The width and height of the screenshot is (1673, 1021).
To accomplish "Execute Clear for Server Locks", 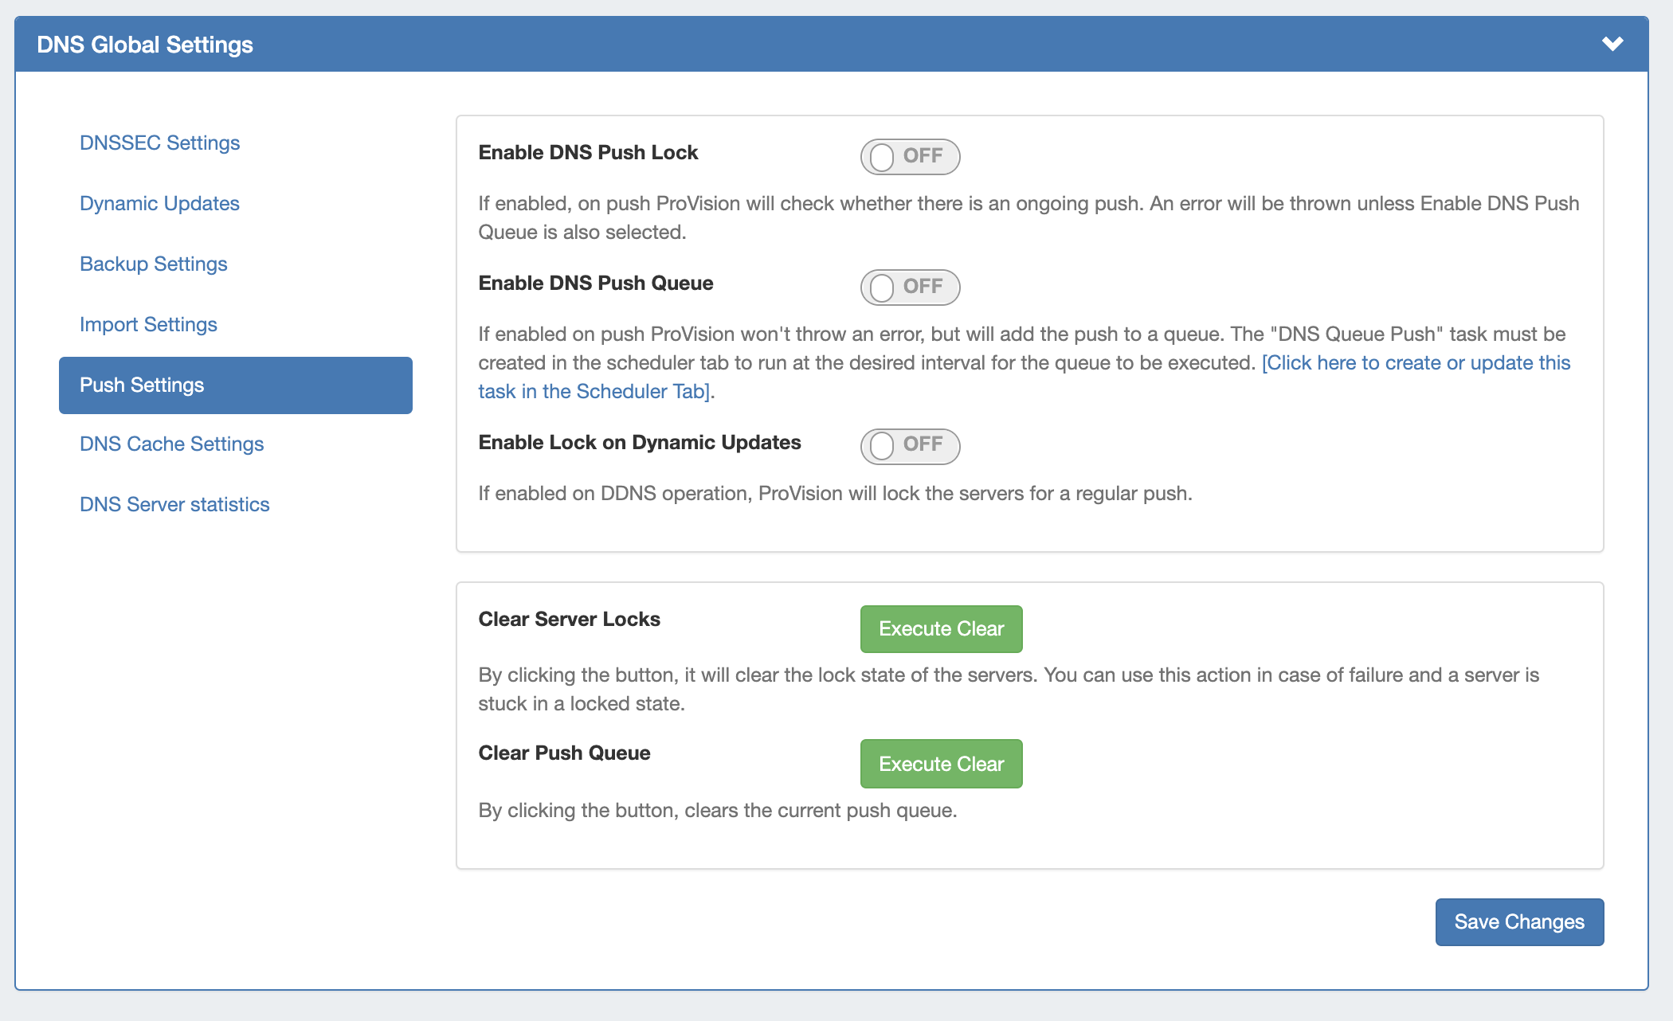I will tap(941, 628).
